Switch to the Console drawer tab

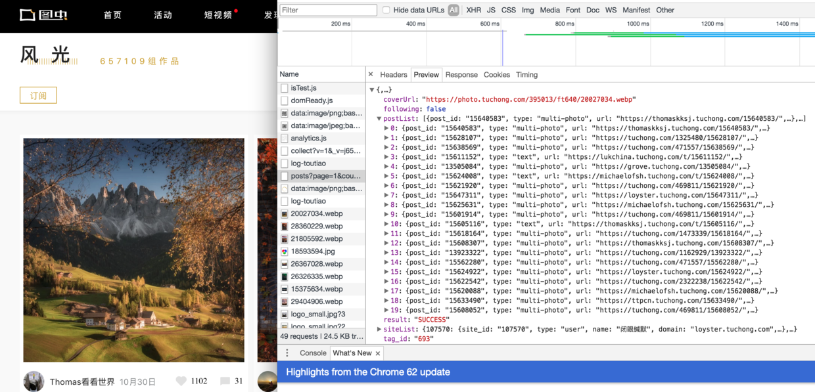click(313, 353)
